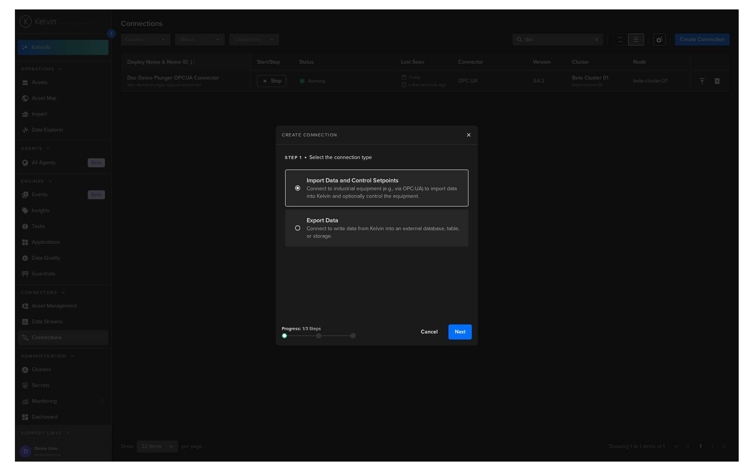Click the table settings gear icon

coord(659,40)
